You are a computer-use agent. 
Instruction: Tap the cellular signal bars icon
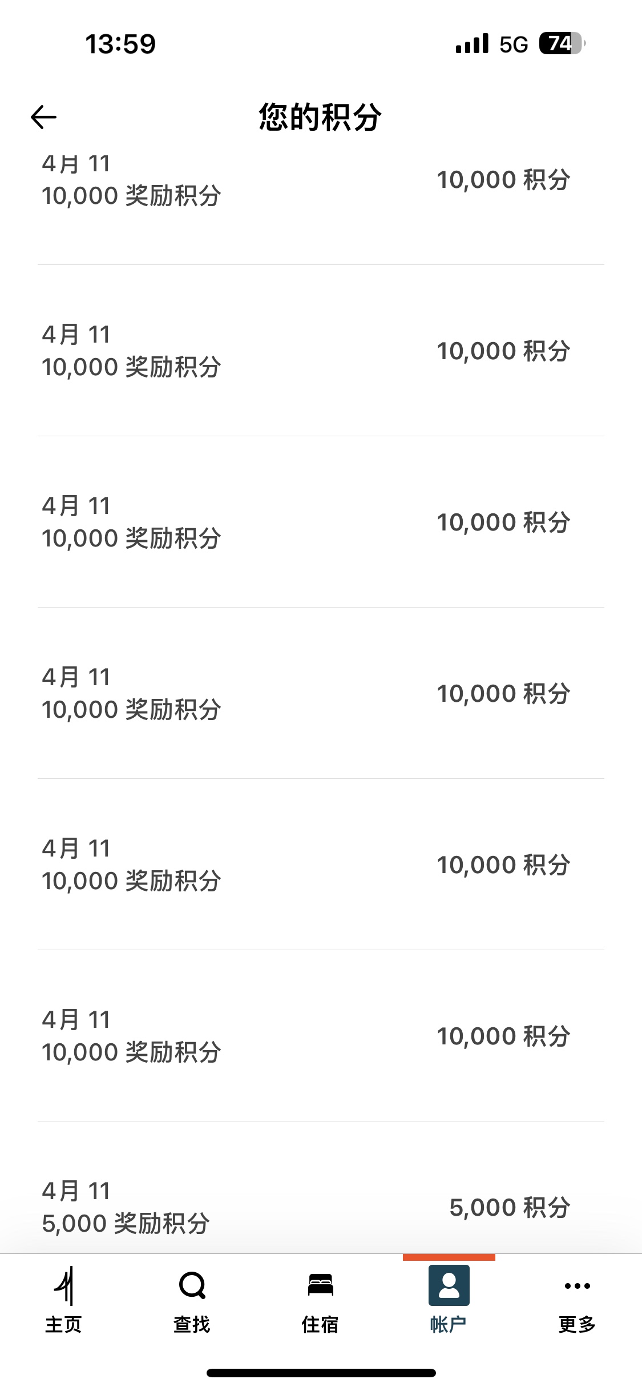(x=472, y=43)
